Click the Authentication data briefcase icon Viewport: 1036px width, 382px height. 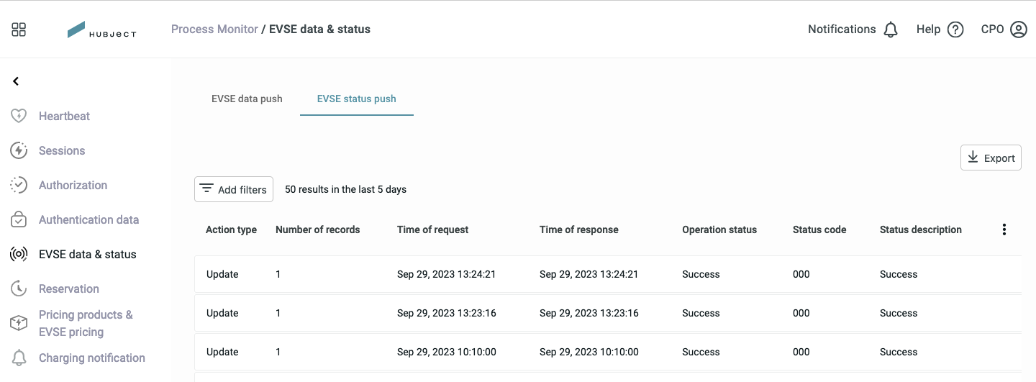point(19,219)
